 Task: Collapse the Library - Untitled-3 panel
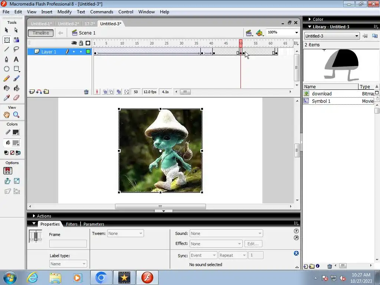pos(309,27)
